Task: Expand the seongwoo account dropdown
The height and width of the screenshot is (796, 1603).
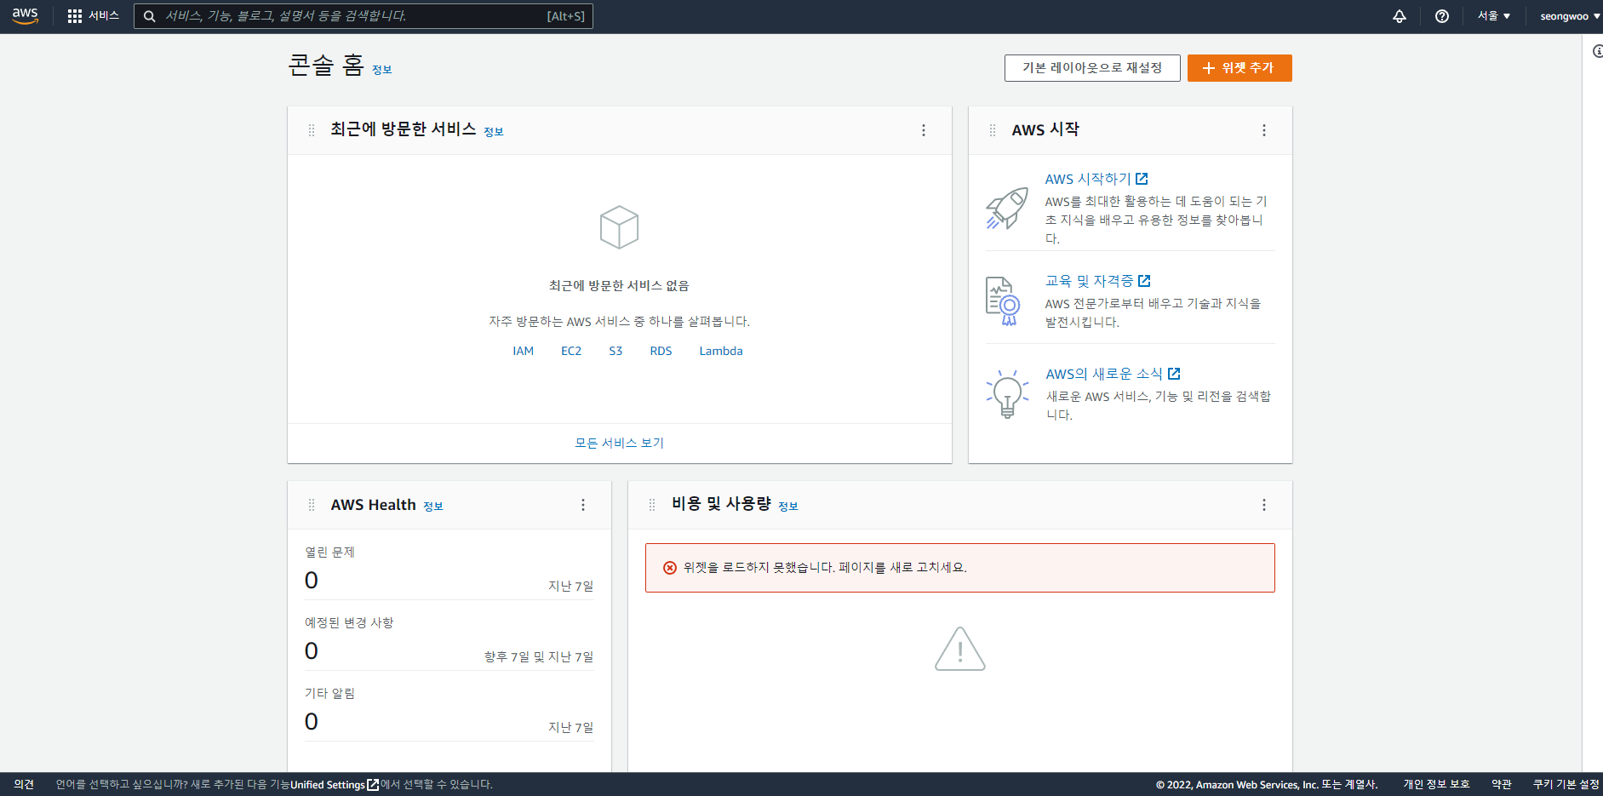Action: (1570, 16)
